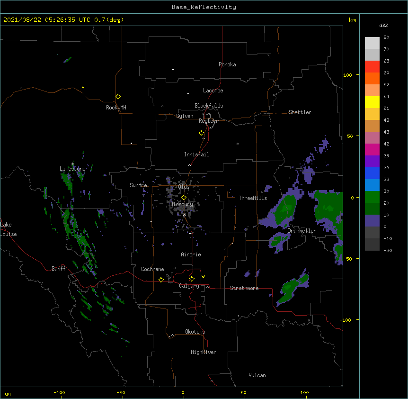Select the Drumheller label
This screenshot has width=408, height=399.
coord(302,231)
